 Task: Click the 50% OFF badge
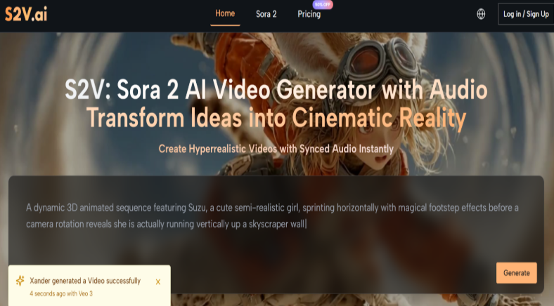[x=323, y=5]
